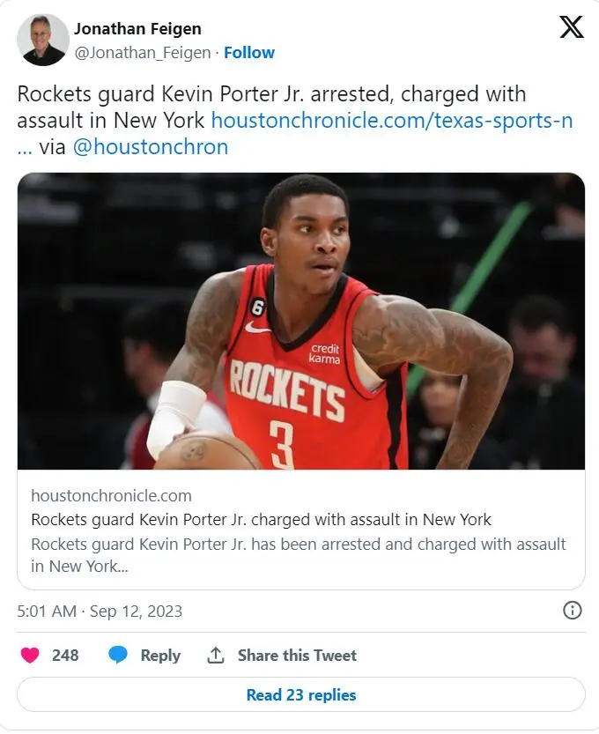This screenshot has width=599, height=734.
Task: Click the houstonchronicle.com domain in card
Action: pyautogui.click(x=111, y=495)
